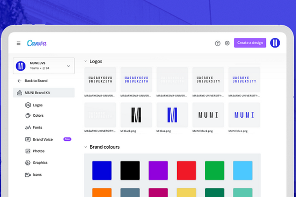
Task: Open Graphics in sidebar
Action: pos(40,163)
